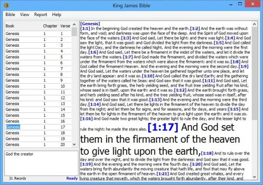The image size is (263, 185).
Task: Click the enlarged [1:17] verse marker
Action: click(x=163, y=127)
